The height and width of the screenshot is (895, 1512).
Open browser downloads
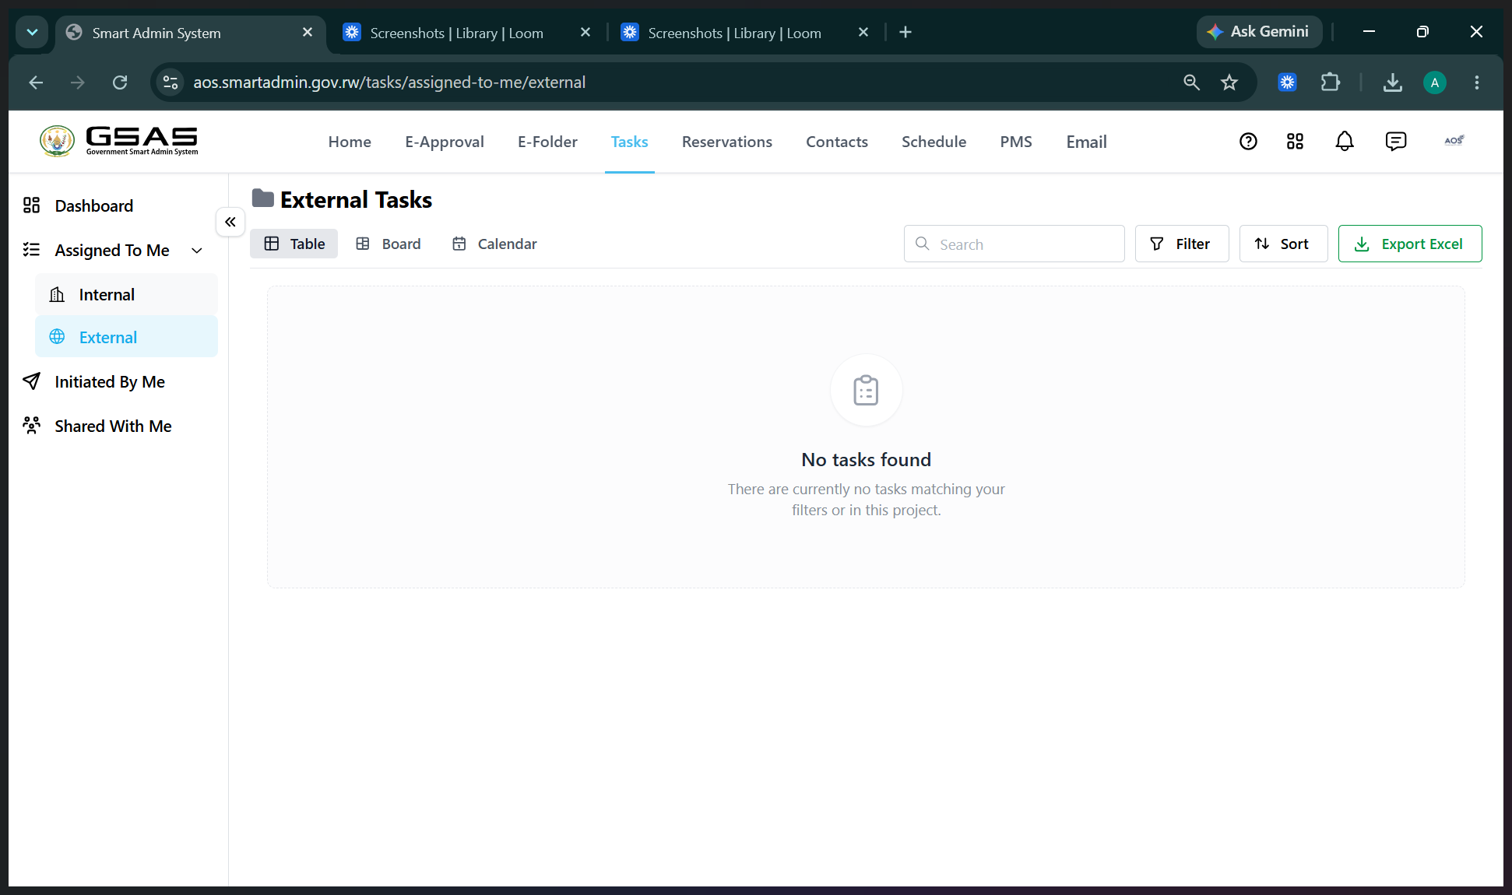point(1393,82)
